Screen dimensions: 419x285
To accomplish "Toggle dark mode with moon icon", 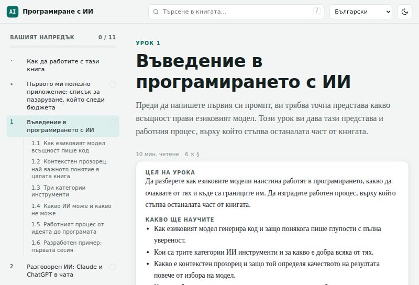I will (x=405, y=12).
